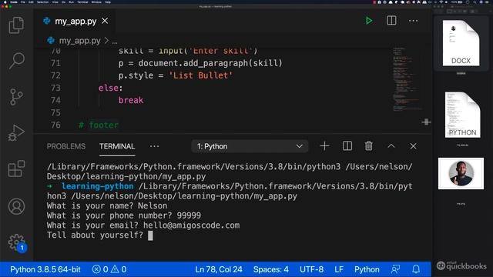Viewport: 493px width, 277px height.
Task: Click the breadcrumb ellipsis after my_app.py
Action: tap(115, 41)
